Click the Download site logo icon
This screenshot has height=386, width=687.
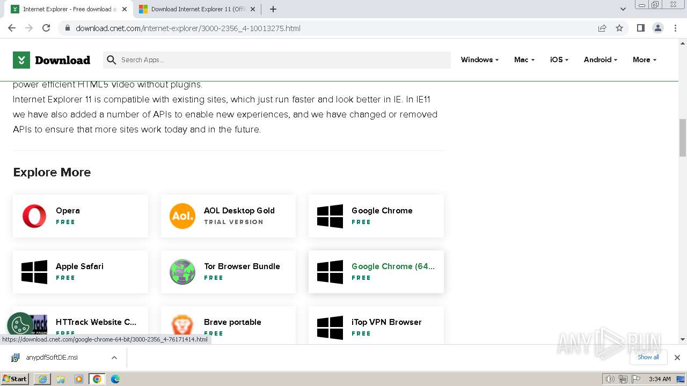[x=21, y=60]
